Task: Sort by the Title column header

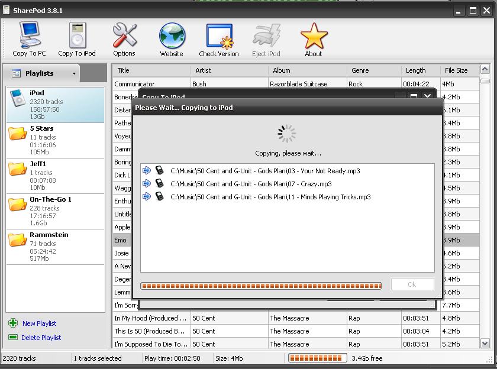Action: (x=151, y=70)
